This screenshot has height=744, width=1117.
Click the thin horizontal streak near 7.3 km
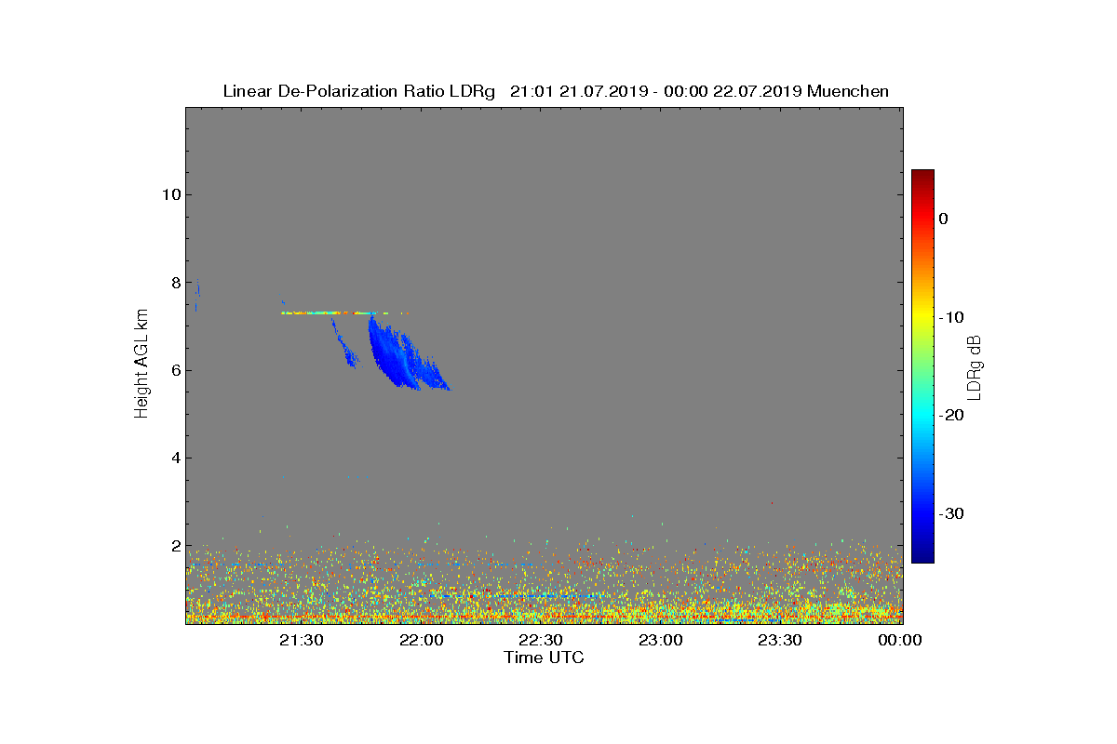tap(344, 313)
